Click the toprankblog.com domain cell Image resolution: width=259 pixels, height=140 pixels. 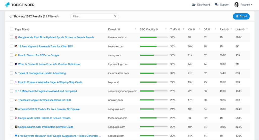coord(118,64)
